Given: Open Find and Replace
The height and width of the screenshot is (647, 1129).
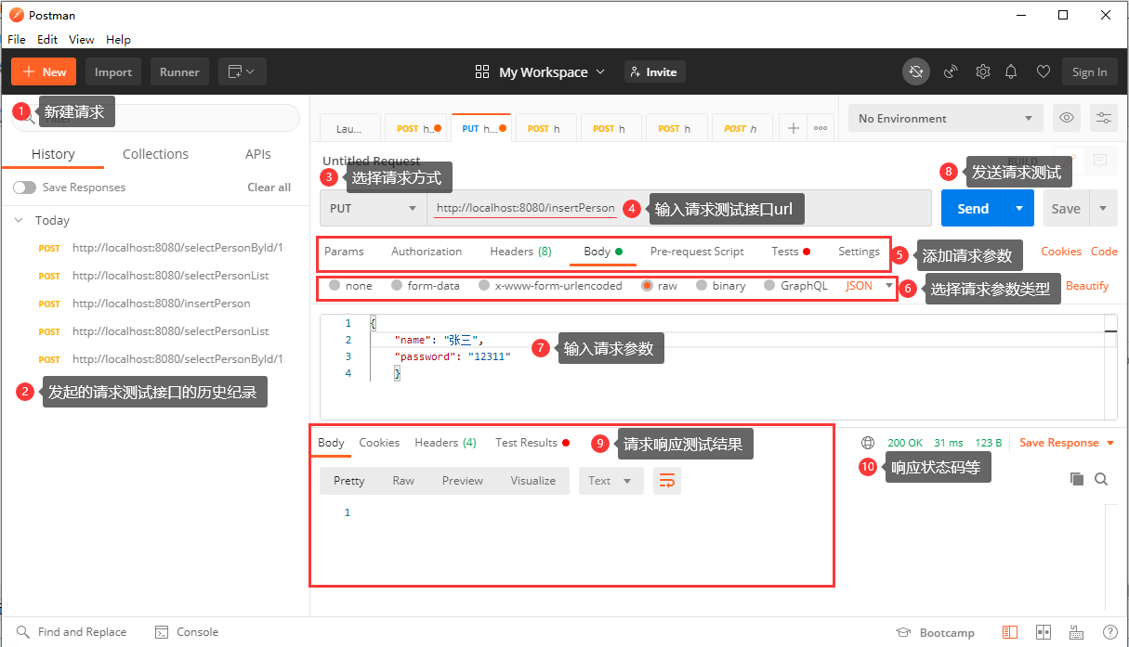Looking at the screenshot, I should [72, 632].
